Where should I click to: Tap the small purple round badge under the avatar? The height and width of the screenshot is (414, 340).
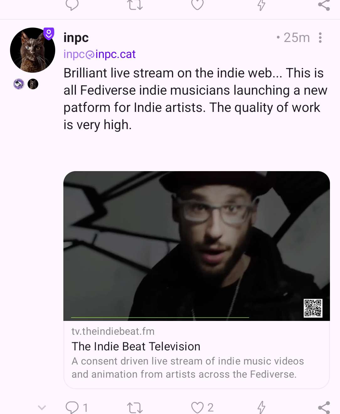[19, 84]
